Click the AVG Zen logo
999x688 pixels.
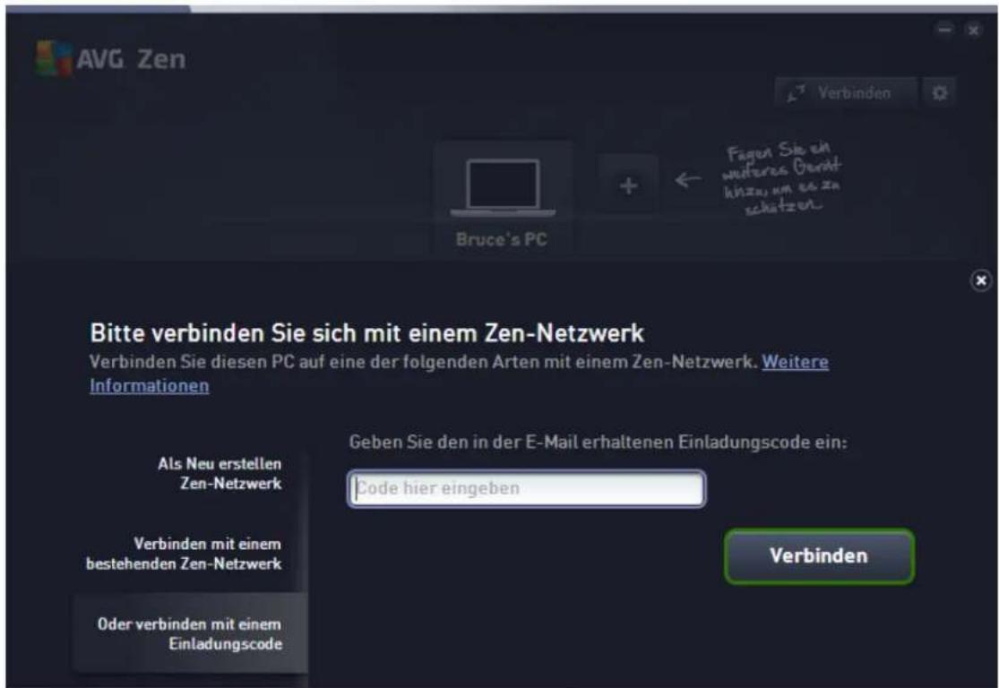[110, 58]
